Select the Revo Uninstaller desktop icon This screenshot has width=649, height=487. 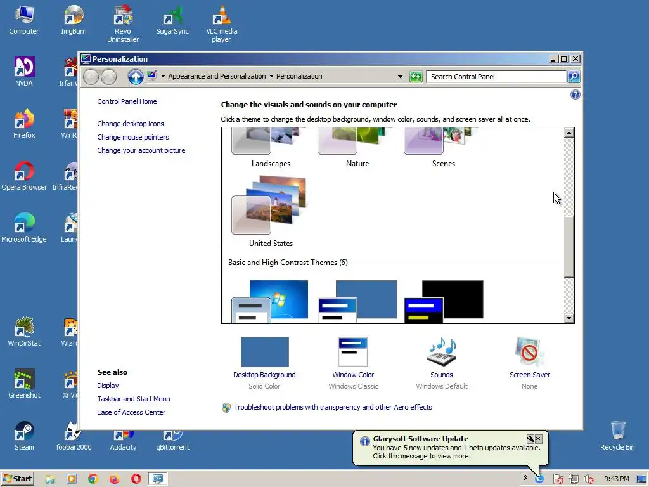pos(122,23)
